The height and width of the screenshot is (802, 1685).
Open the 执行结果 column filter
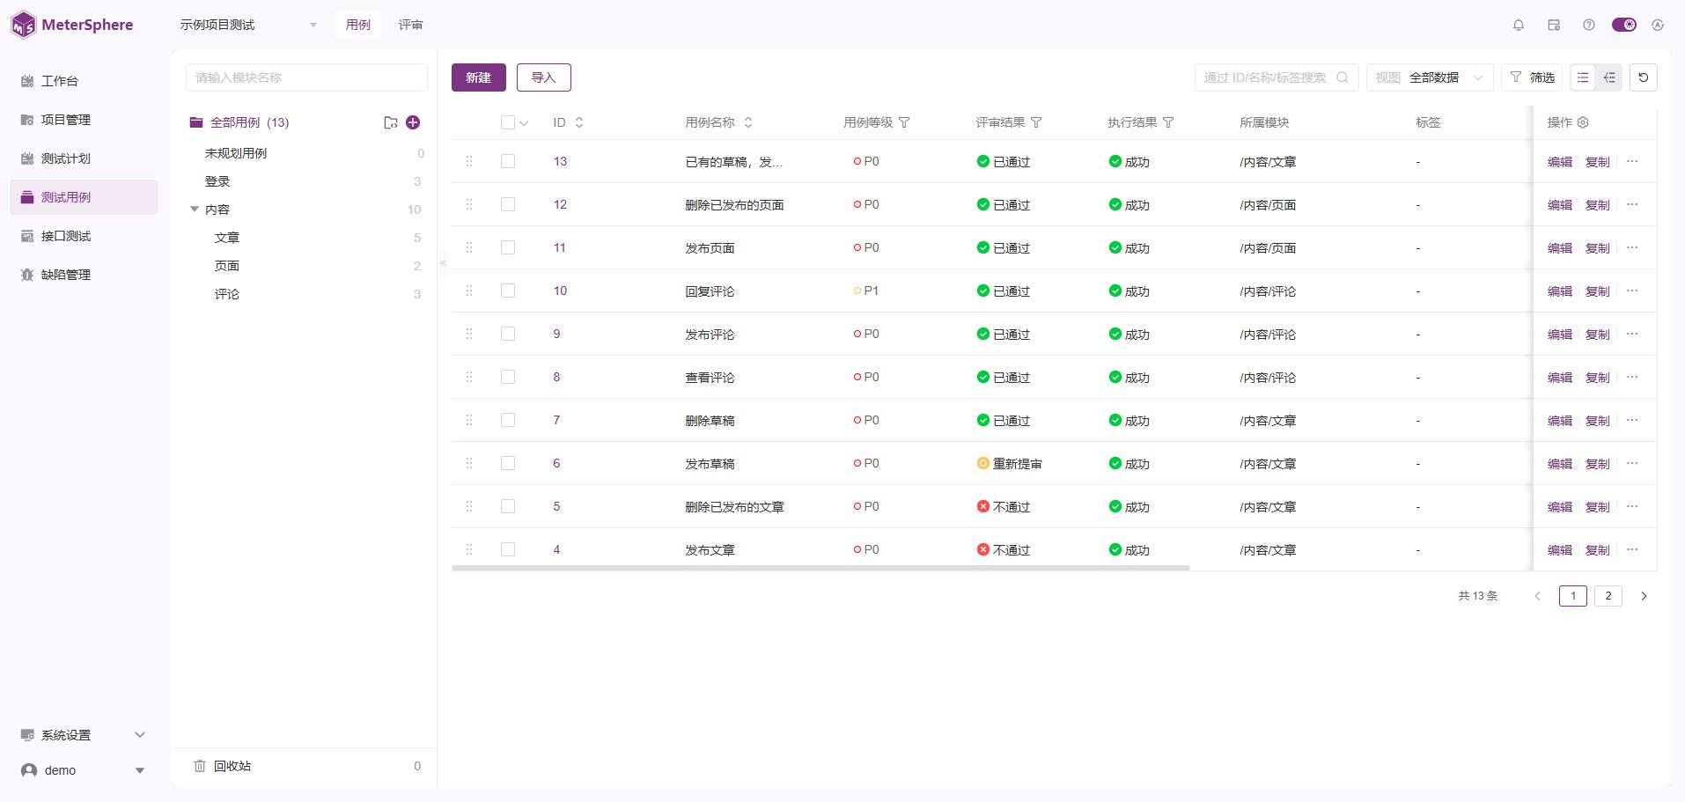(1168, 122)
